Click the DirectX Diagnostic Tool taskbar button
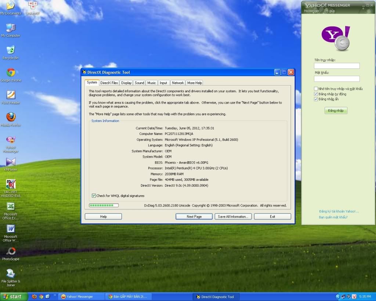The width and height of the screenshot is (376, 301). [x=217, y=297]
